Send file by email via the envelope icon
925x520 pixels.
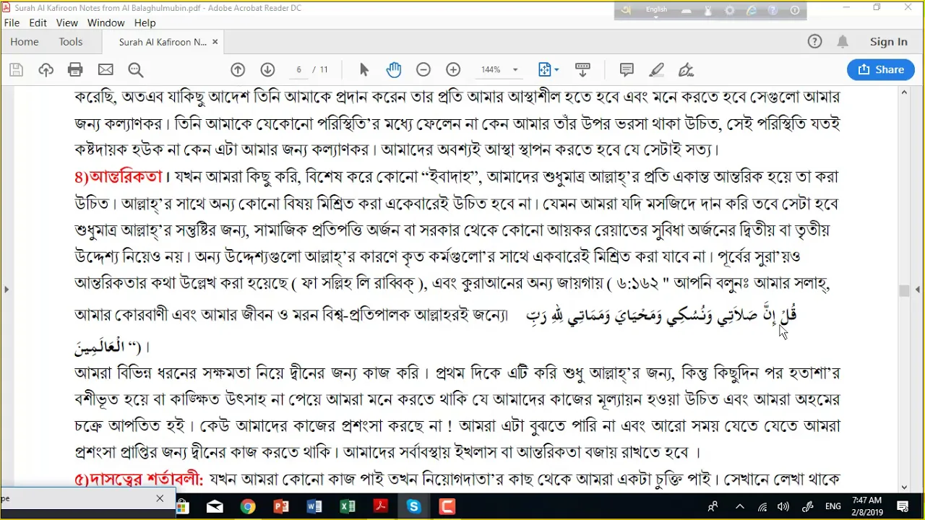(106, 70)
